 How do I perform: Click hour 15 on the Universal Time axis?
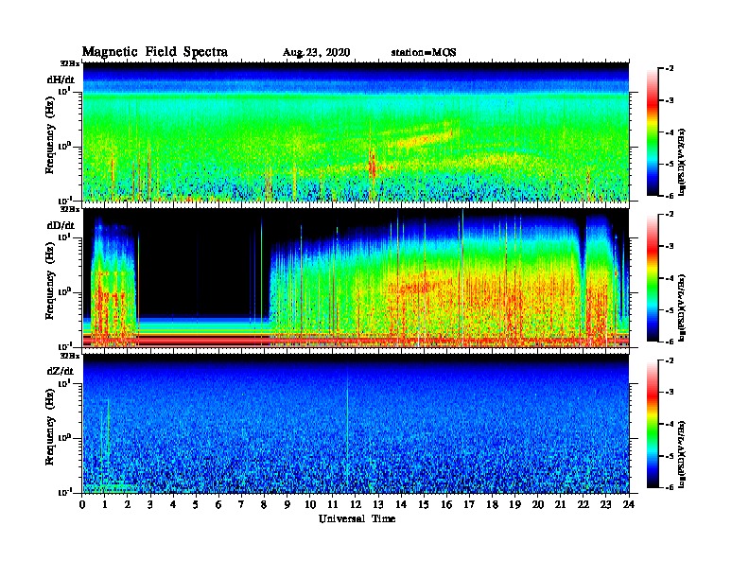tap(424, 504)
